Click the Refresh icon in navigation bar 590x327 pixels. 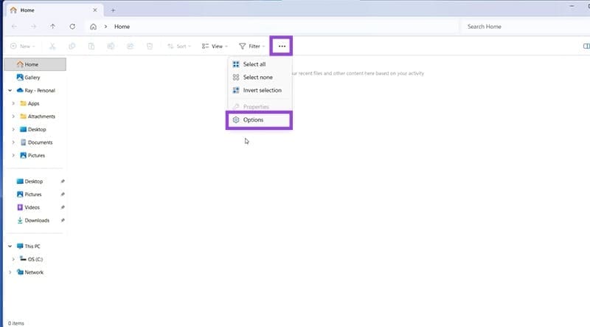72,27
